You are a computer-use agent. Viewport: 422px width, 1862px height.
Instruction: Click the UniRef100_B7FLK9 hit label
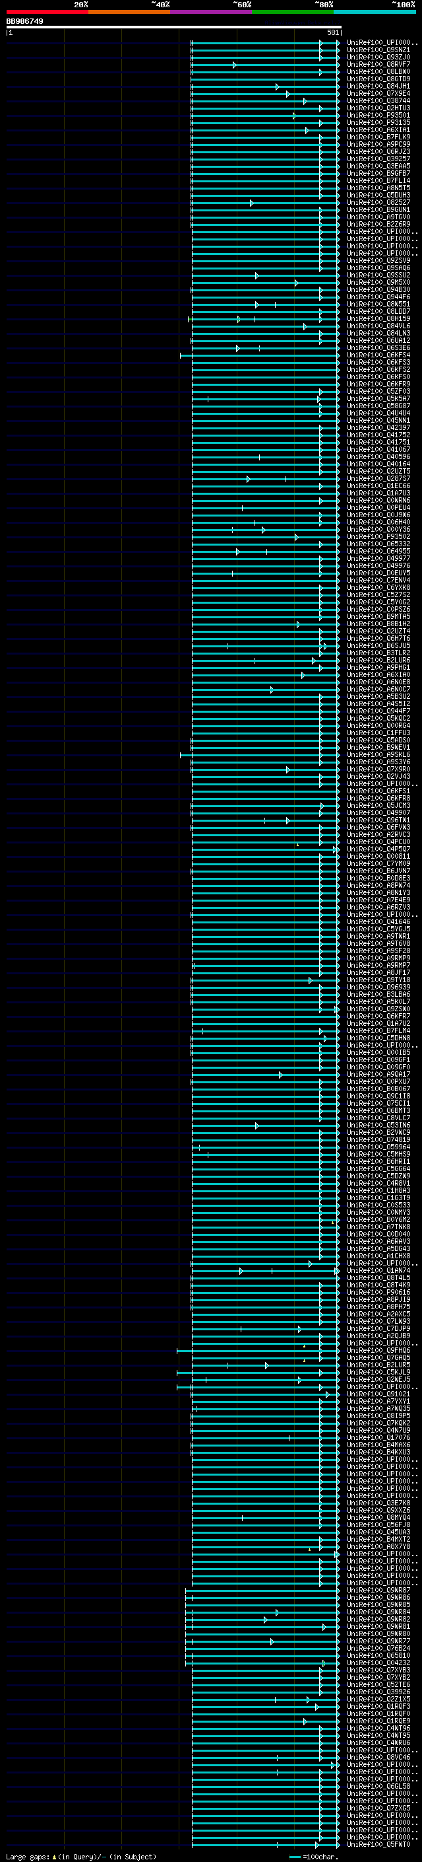(x=378, y=137)
